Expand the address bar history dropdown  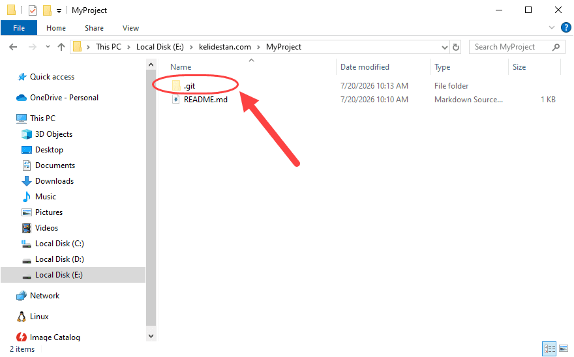[444, 47]
